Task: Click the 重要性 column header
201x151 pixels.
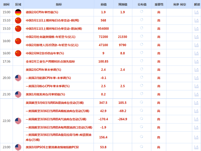Action: point(159,4)
